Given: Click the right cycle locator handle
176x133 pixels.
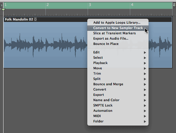Looking at the screenshot, I should pos(174,5).
